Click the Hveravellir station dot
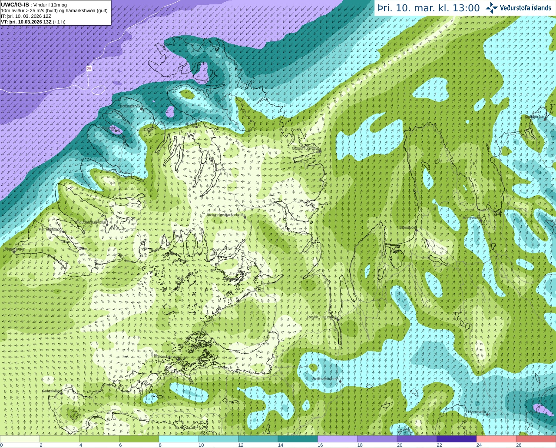This screenshot has height=448, width=556. click(487, 415)
